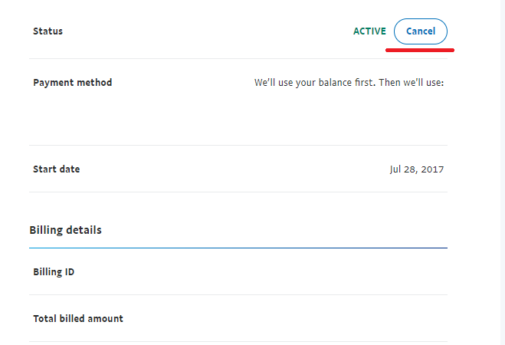Click the word 'details' in the Billing heading
Image resolution: width=505 pixels, height=345 pixels.
(x=84, y=230)
